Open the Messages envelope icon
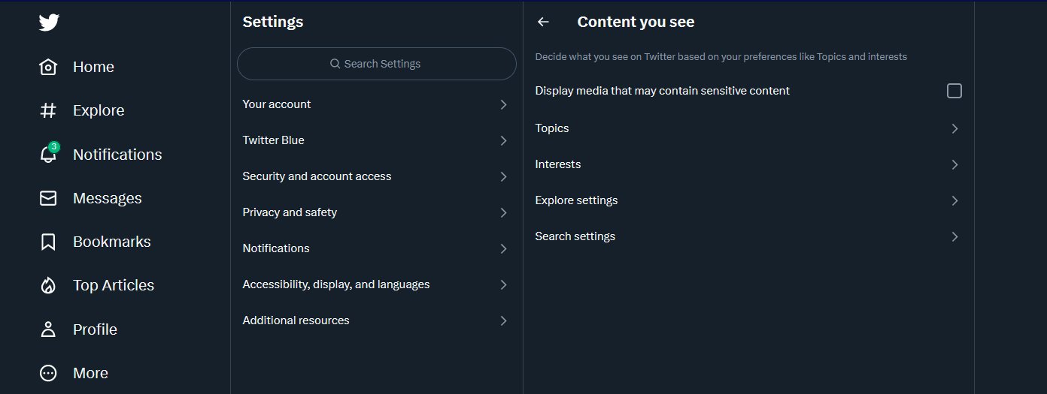This screenshot has width=1047, height=394. [48, 198]
